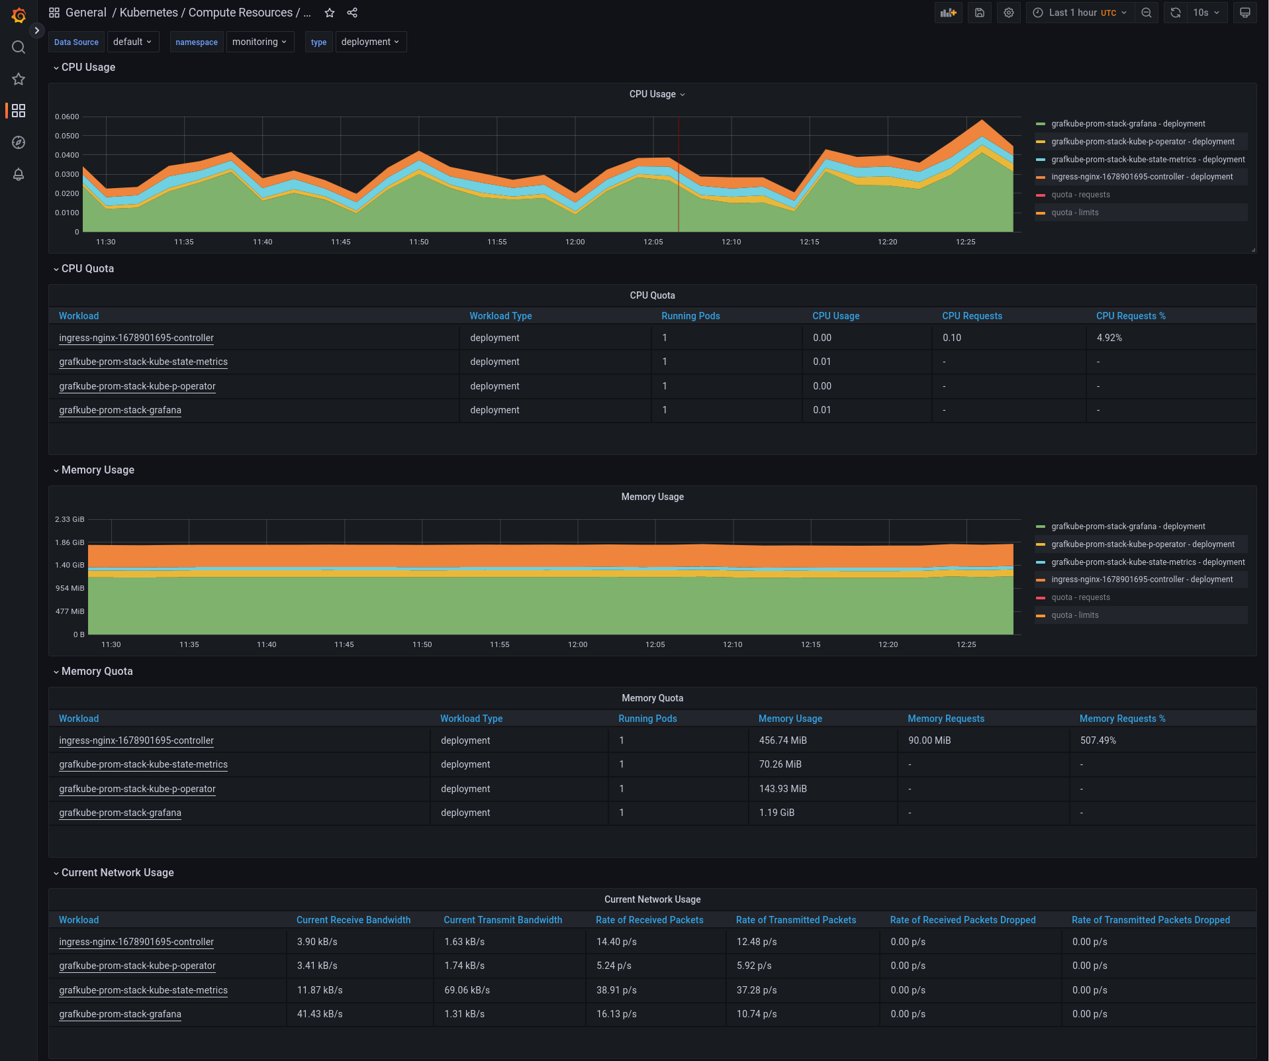This screenshot has height=1061, width=1269.
Task: Open the Grafana home via the logo
Action: [19, 15]
